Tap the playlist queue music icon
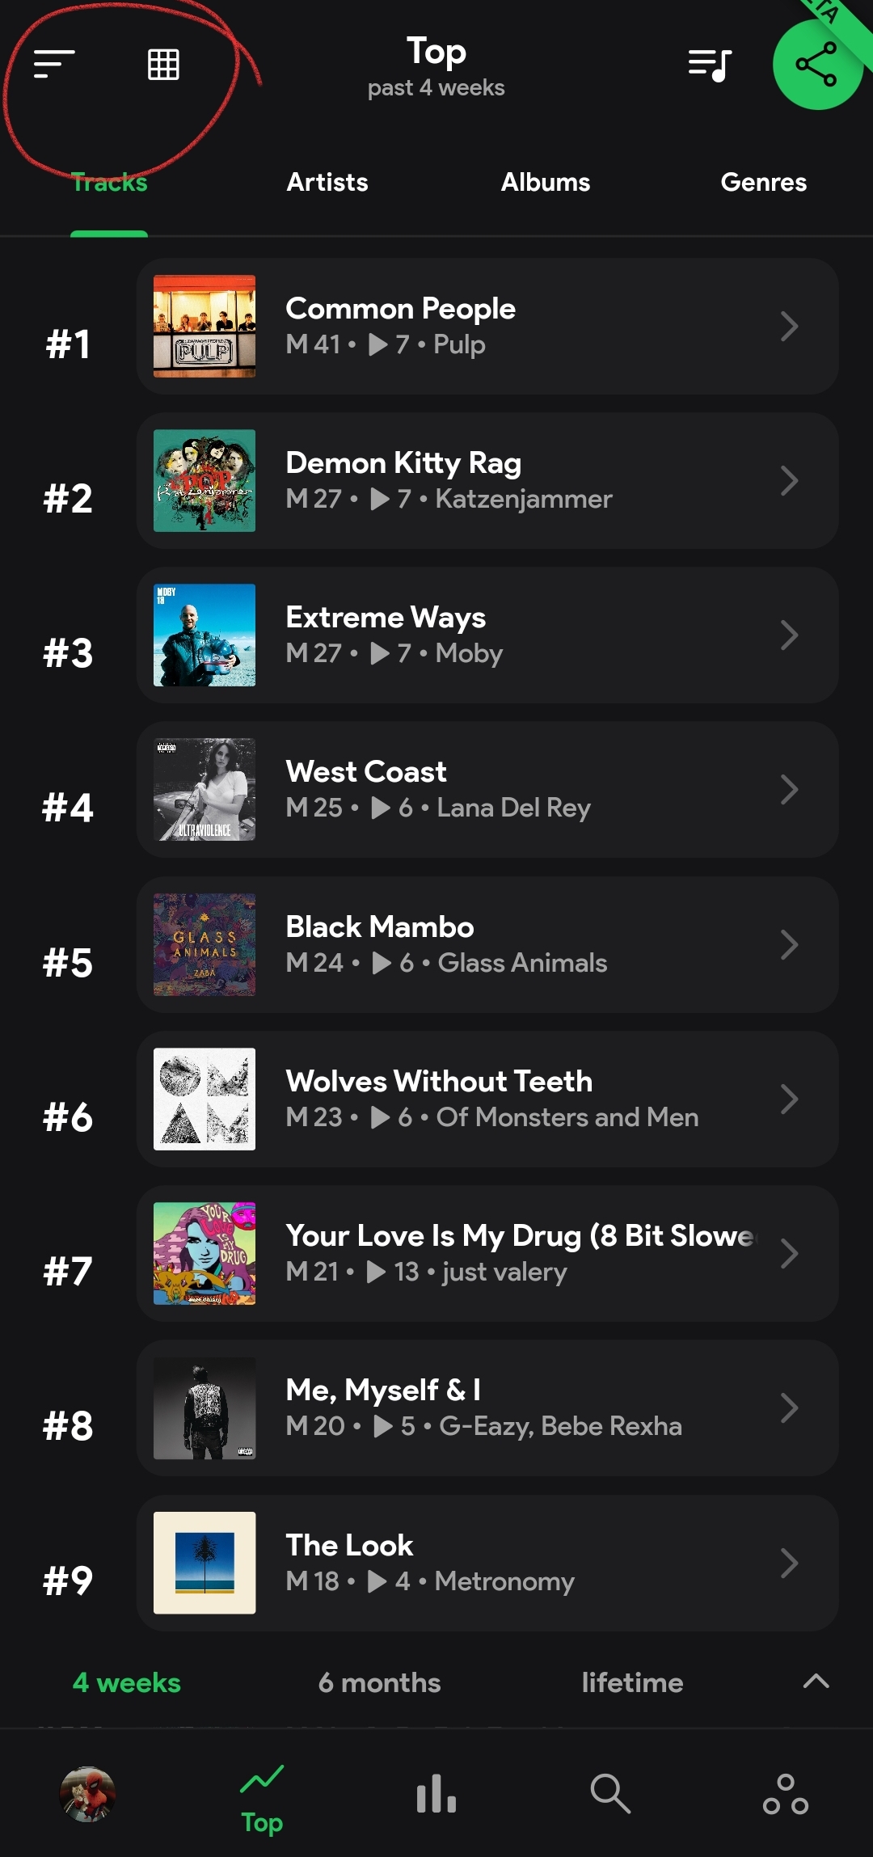The width and height of the screenshot is (873, 1857). (709, 65)
